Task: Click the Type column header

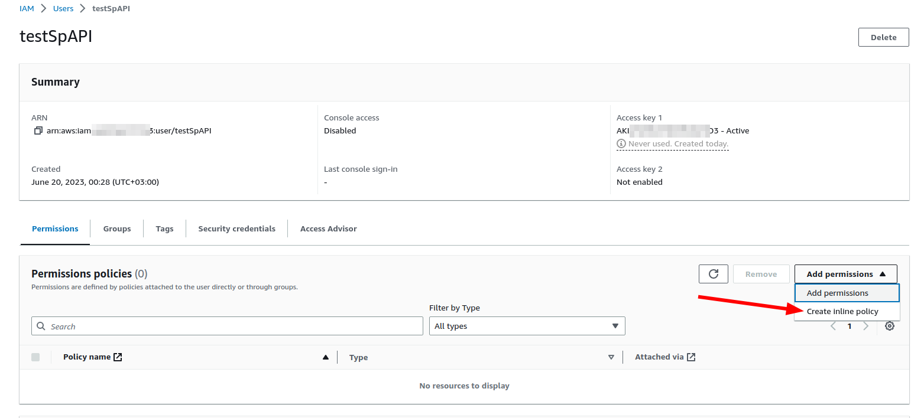Action: click(359, 357)
